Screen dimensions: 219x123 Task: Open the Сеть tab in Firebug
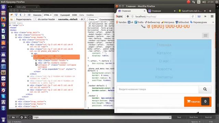point(82,15)
